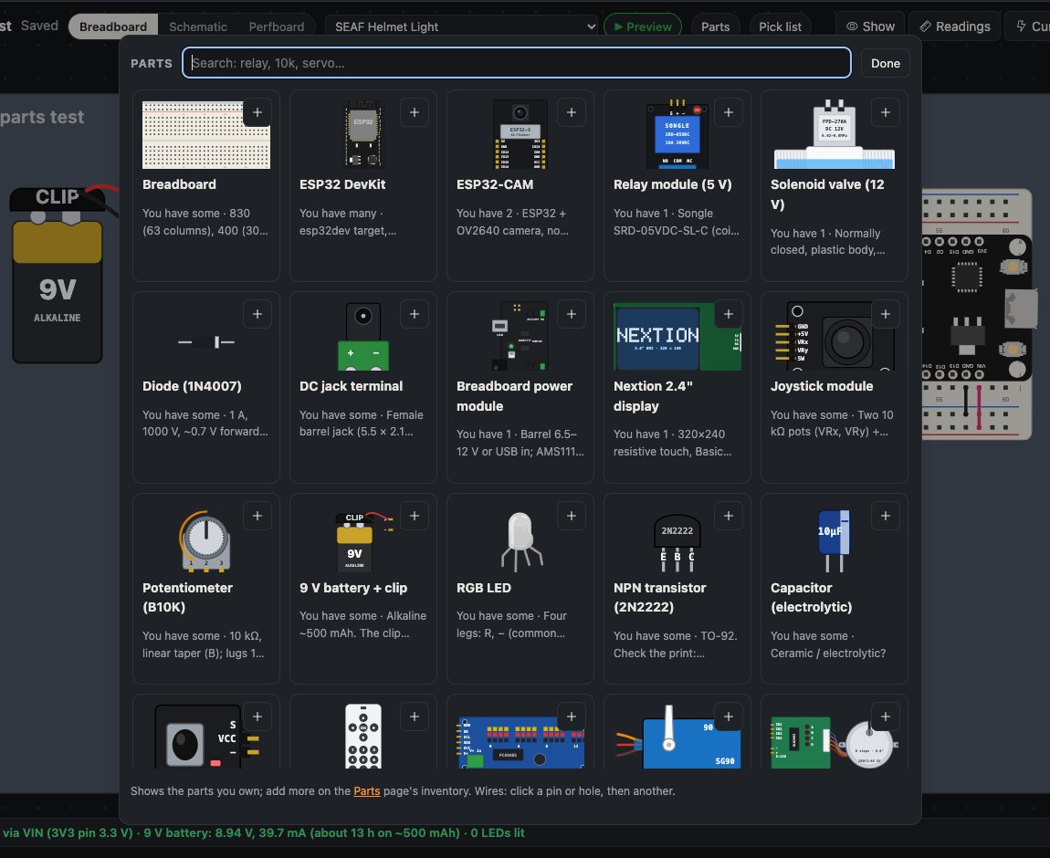1050x858 pixels.
Task: Toggle the Show visibility option
Action: pos(870,26)
